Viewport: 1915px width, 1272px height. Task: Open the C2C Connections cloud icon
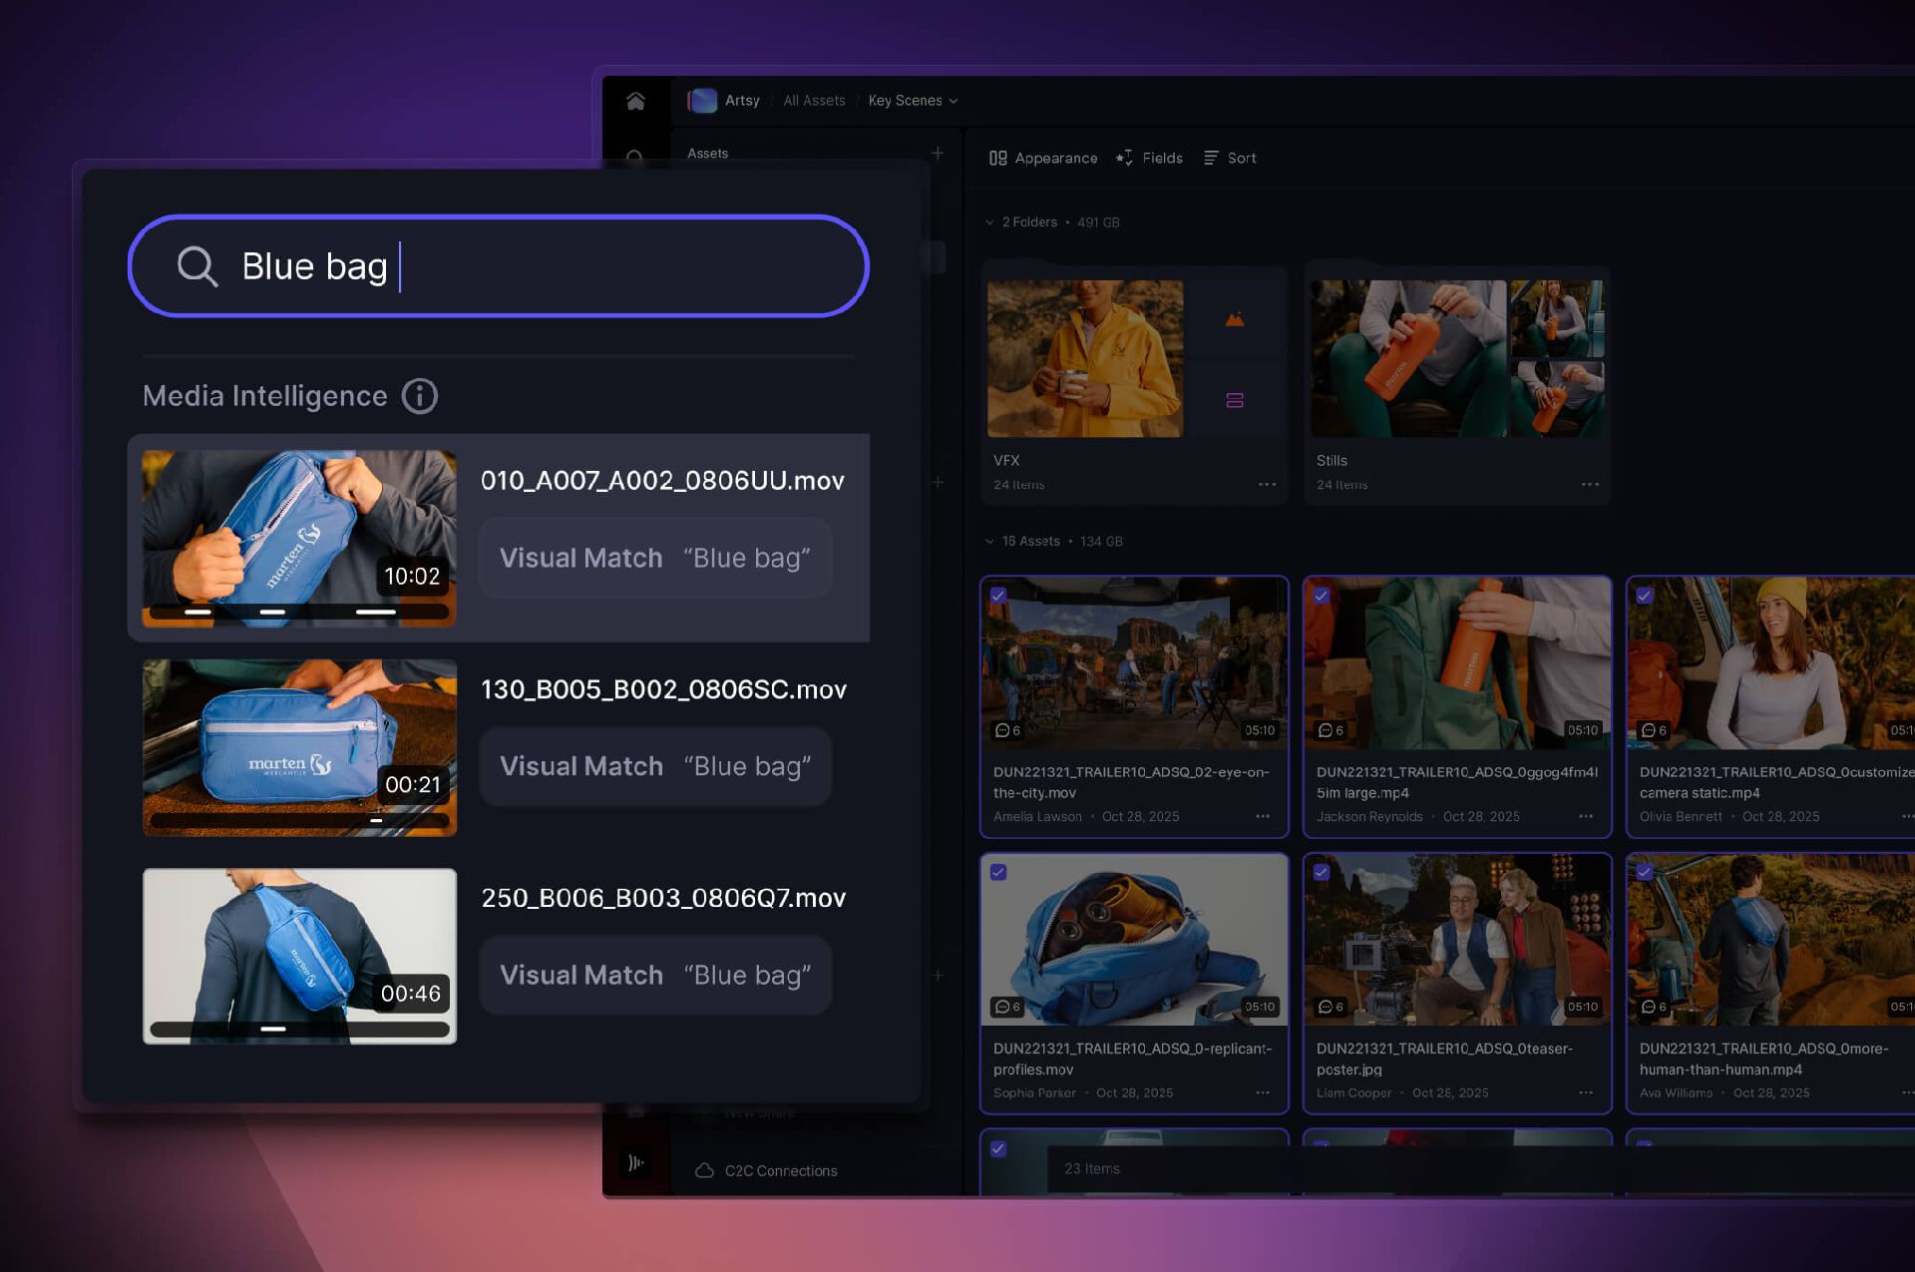[x=704, y=1170]
